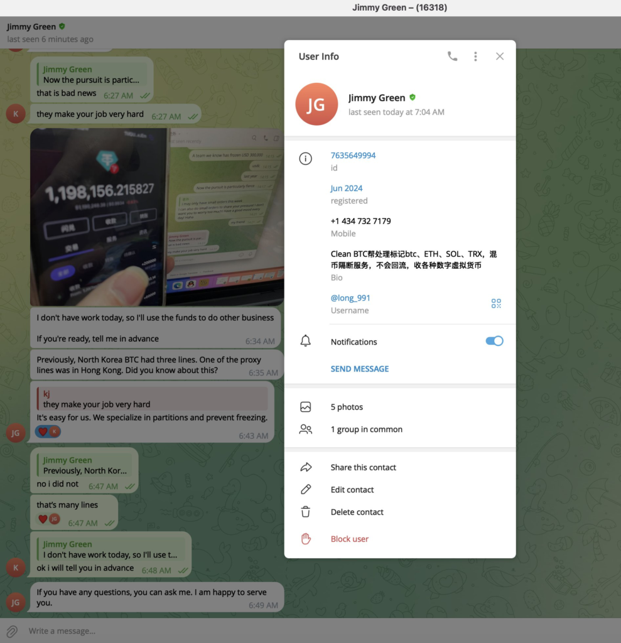Show QR code for the @long_991 username

[496, 303]
